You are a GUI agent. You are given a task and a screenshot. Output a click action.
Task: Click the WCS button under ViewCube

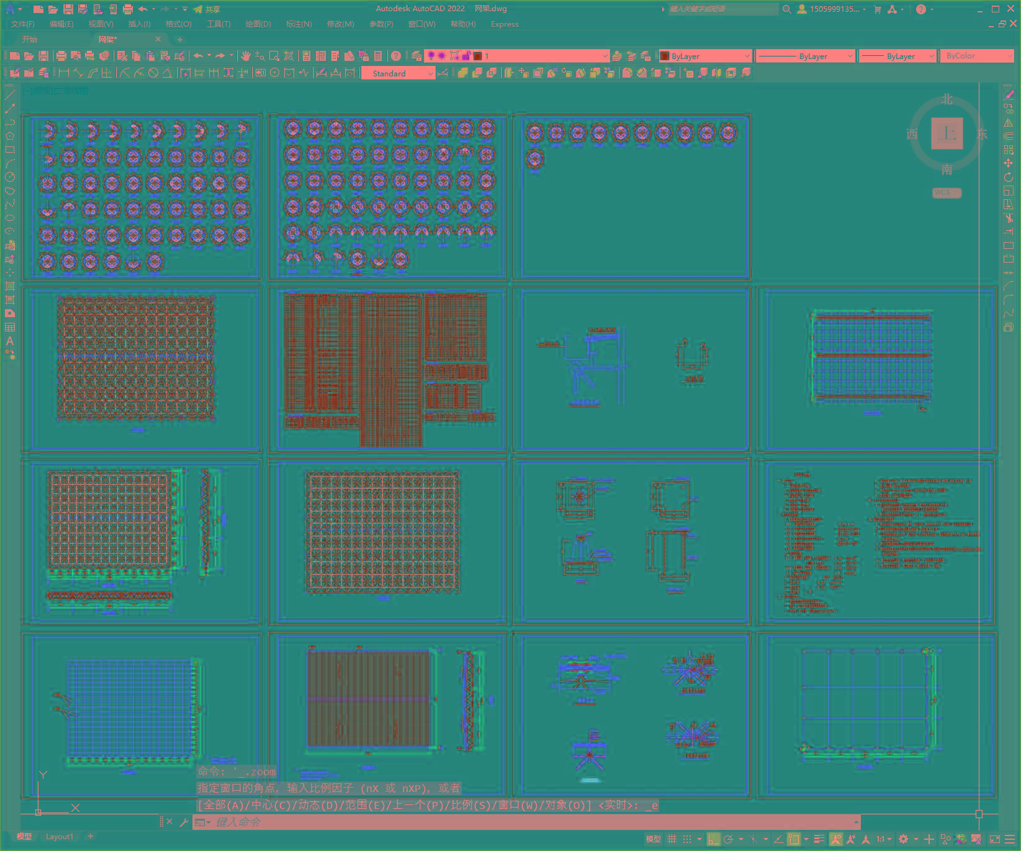click(947, 192)
